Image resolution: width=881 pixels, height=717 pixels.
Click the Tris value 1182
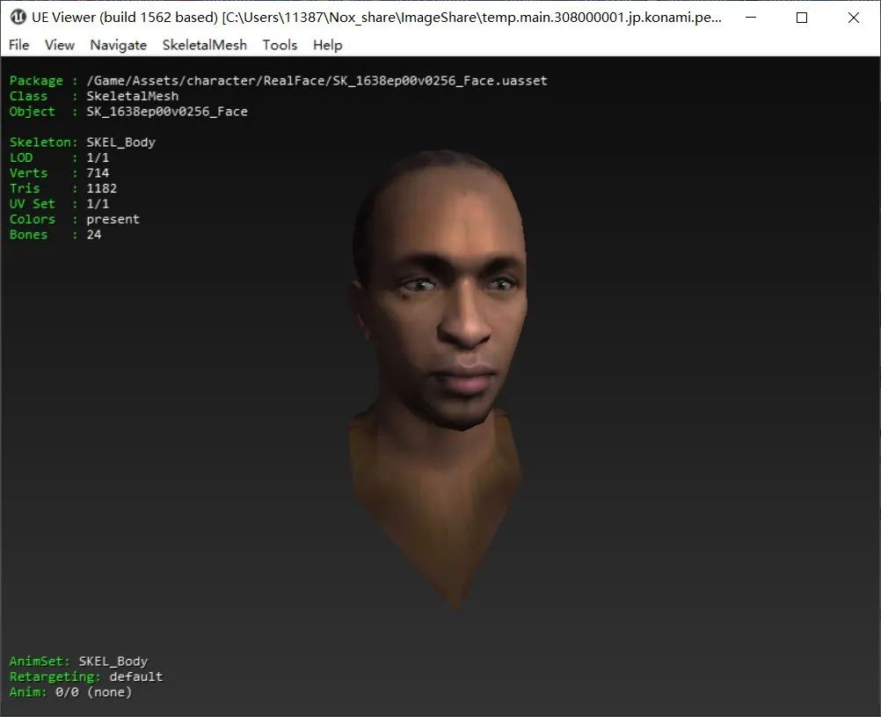[x=102, y=188]
